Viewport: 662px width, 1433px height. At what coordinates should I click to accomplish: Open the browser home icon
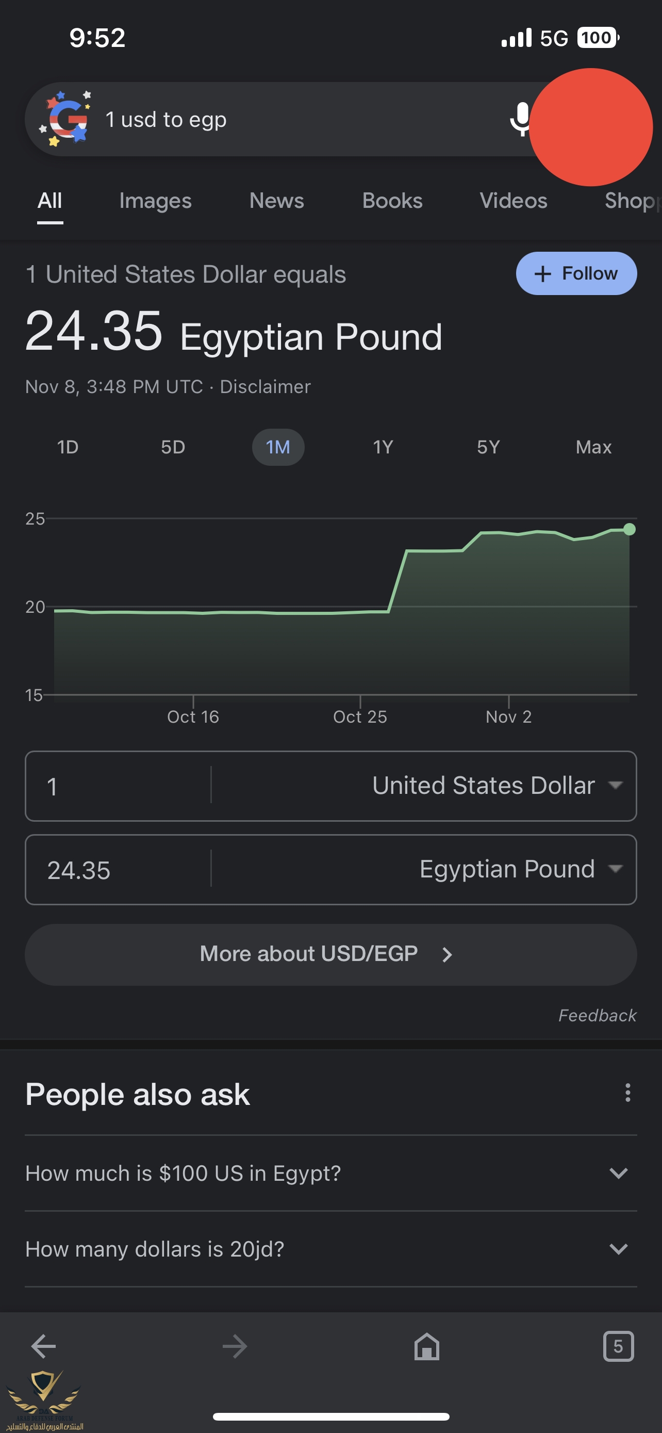tap(426, 1347)
